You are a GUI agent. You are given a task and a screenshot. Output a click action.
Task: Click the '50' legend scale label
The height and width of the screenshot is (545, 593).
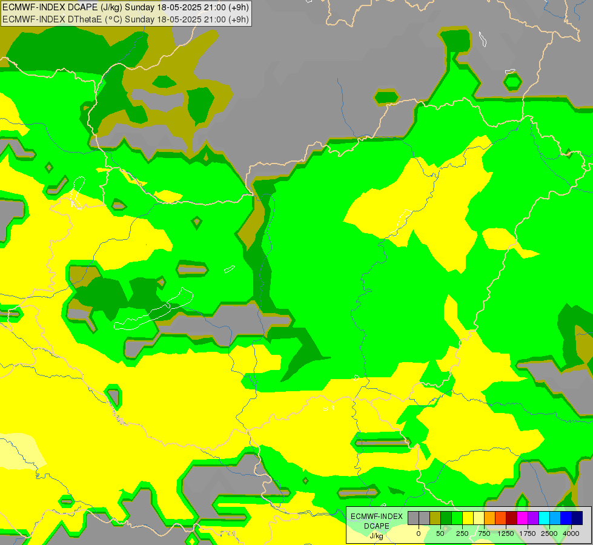[x=440, y=533]
